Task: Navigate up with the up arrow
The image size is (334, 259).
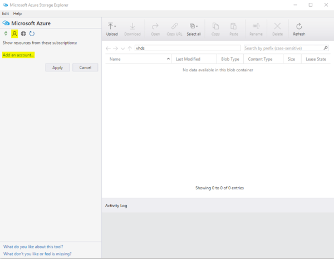Action: (x=130, y=48)
